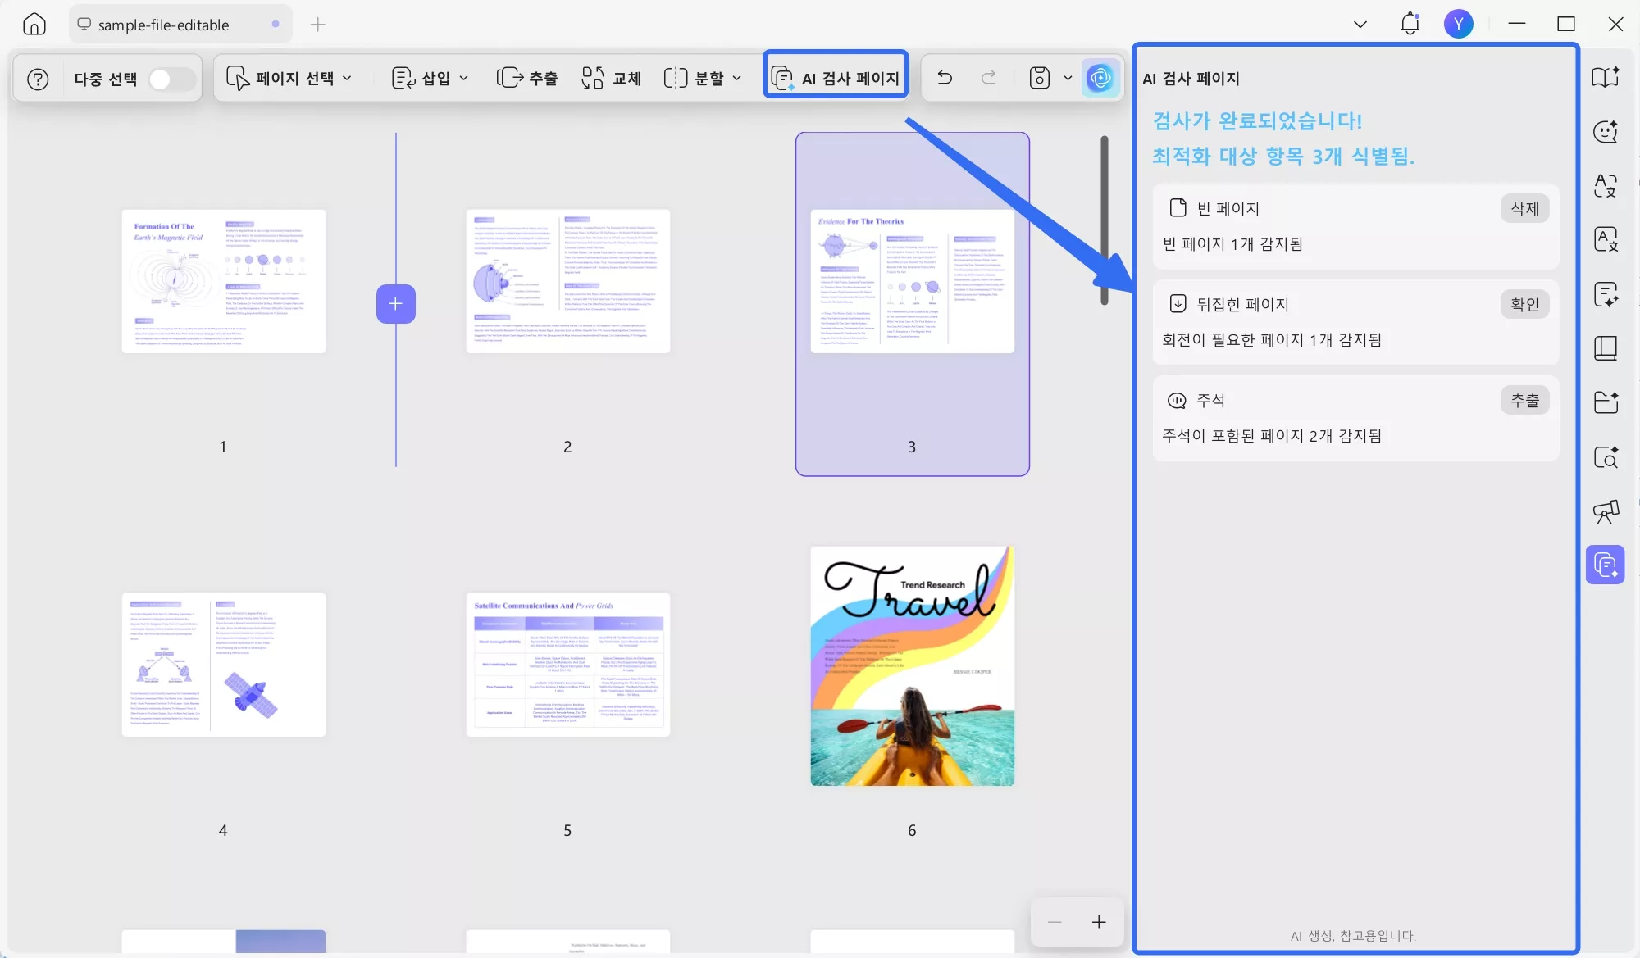Click the save file icon
Screen dimensions: 1640x958
(x=1039, y=77)
